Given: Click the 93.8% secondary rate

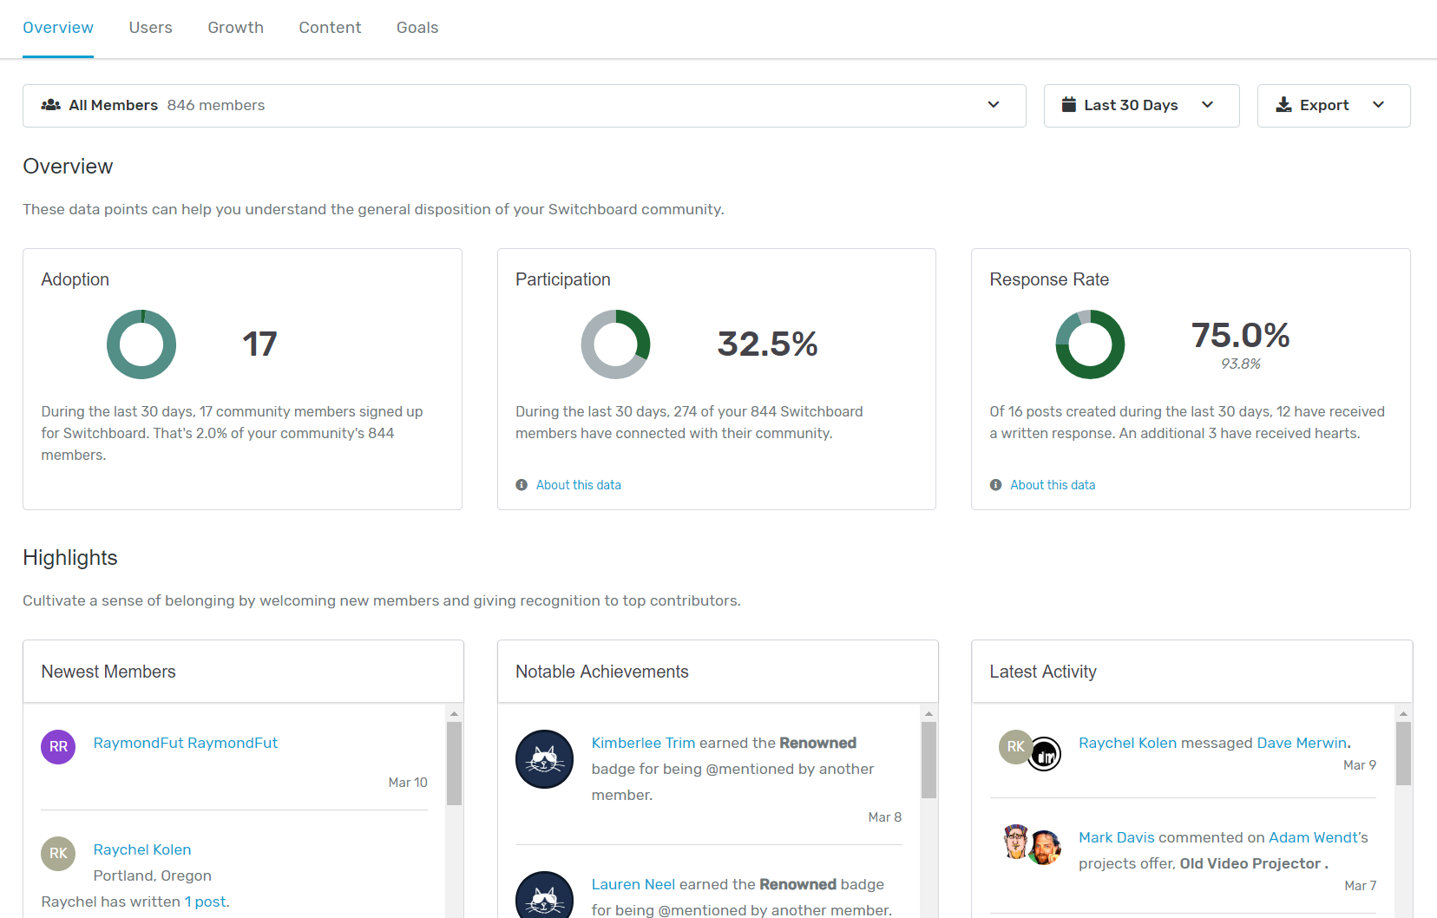Looking at the screenshot, I should click(1240, 364).
